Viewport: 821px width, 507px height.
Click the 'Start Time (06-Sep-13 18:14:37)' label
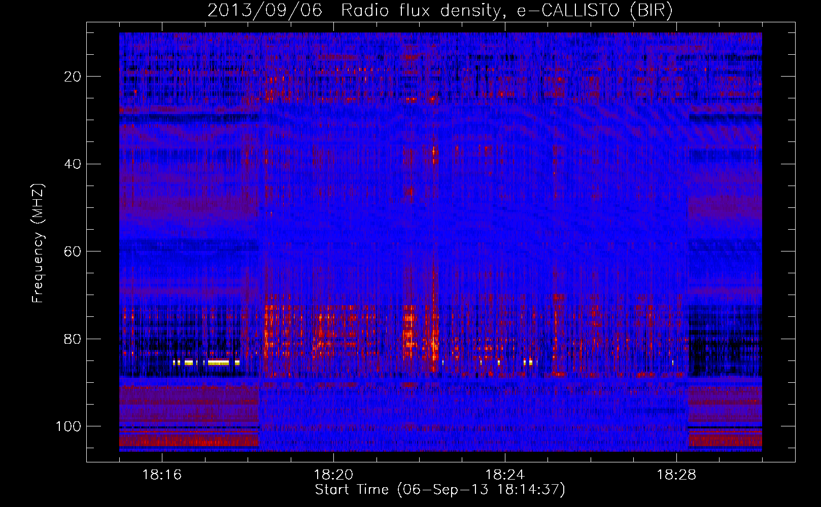(440, 490)
